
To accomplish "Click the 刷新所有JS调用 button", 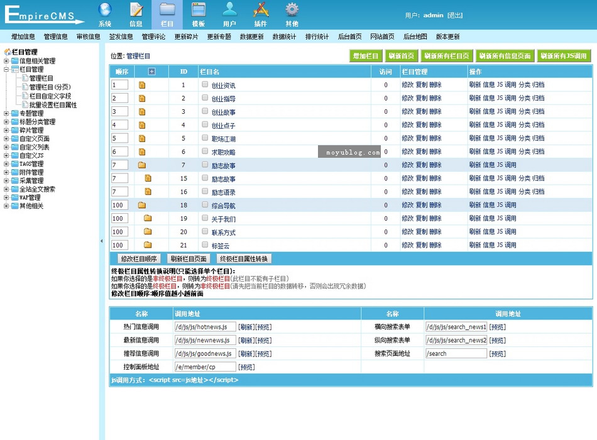I will 564,56.
